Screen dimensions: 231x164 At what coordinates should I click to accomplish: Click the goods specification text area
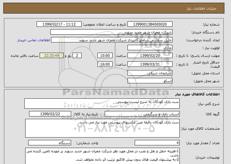tap(102, 128)
